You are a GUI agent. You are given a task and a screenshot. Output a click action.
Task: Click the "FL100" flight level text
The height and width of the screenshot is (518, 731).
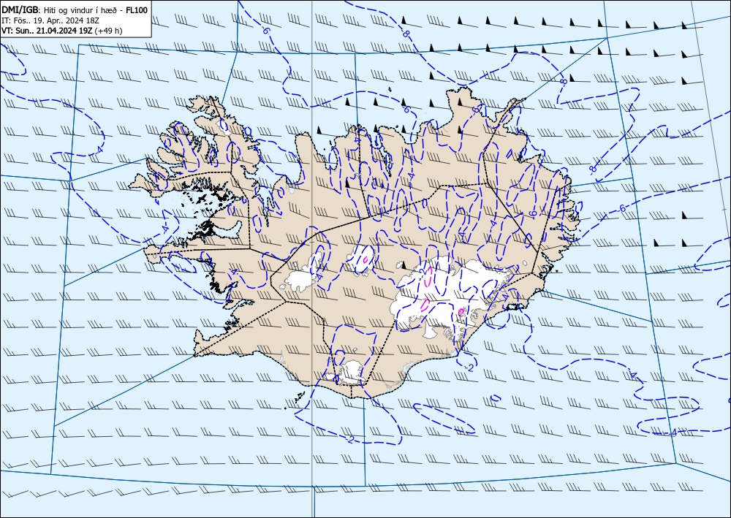click(x=137, y=9)
